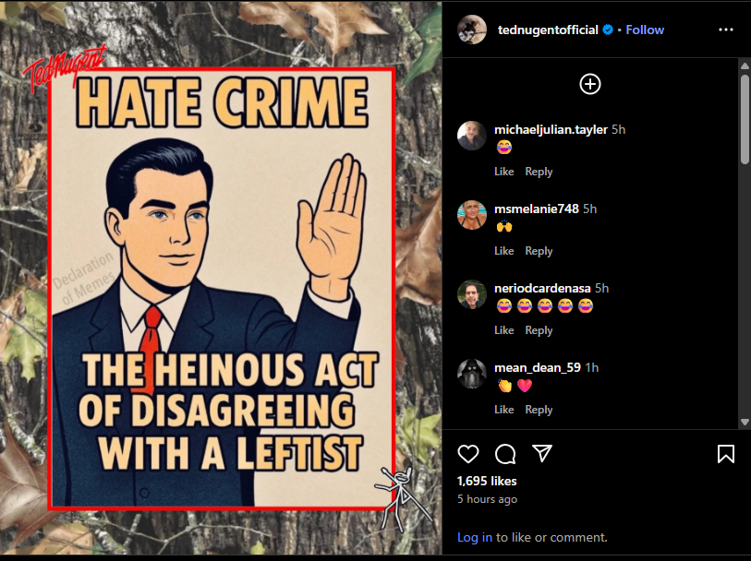Share the post using the paper plane icon
The height and width of the screenshot is (561, 751).
(542, 453)
